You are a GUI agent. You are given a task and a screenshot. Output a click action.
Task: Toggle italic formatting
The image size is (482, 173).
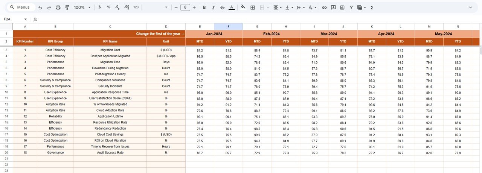[213, 8]
